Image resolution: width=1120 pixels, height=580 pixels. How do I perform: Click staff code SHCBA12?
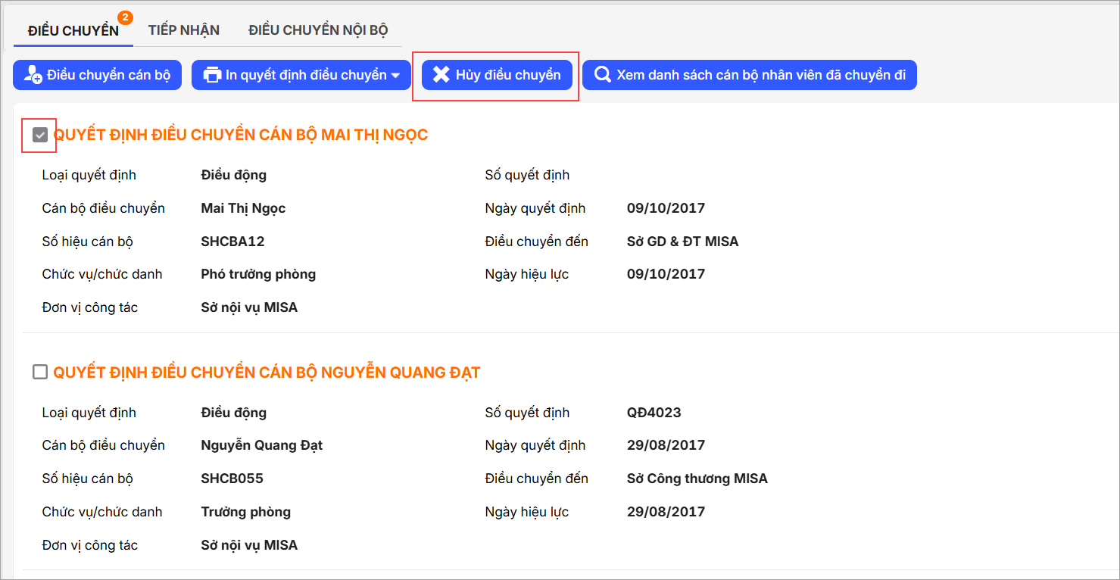(x=232, y=242)
